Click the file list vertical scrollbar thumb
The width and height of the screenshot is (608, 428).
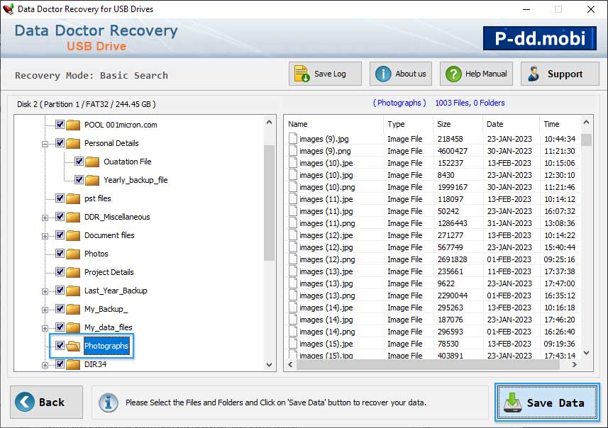pos(586,140)
